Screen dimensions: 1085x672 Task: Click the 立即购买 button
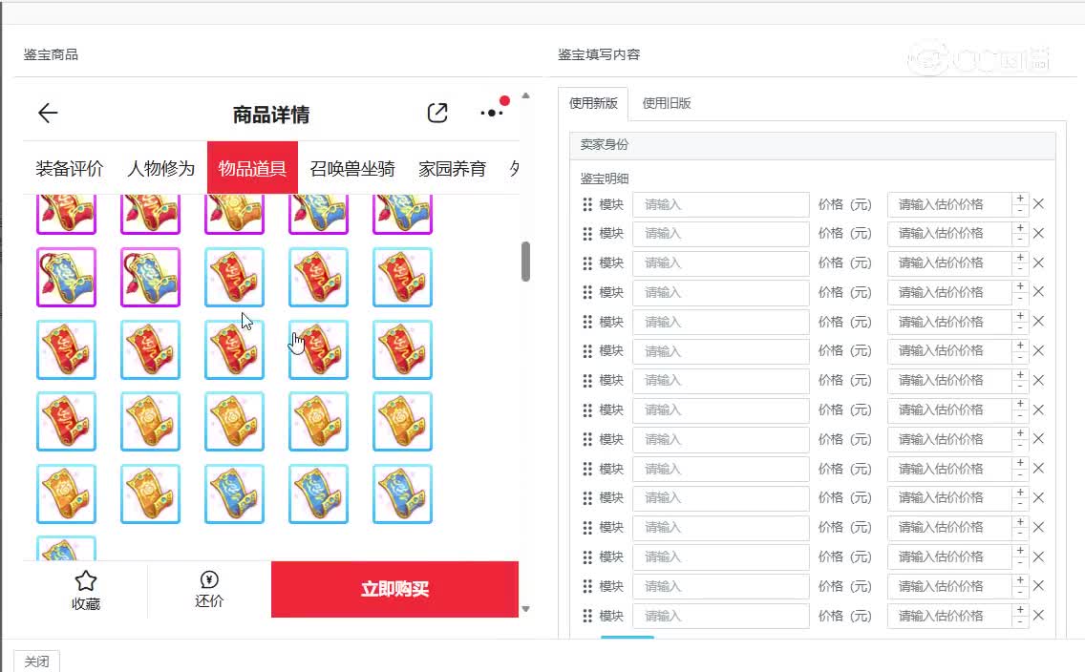(x=394, y=589)
